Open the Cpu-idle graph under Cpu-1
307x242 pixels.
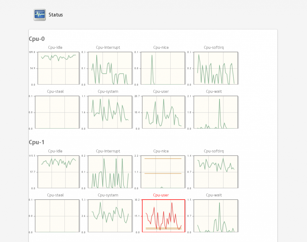pos(58,172)
